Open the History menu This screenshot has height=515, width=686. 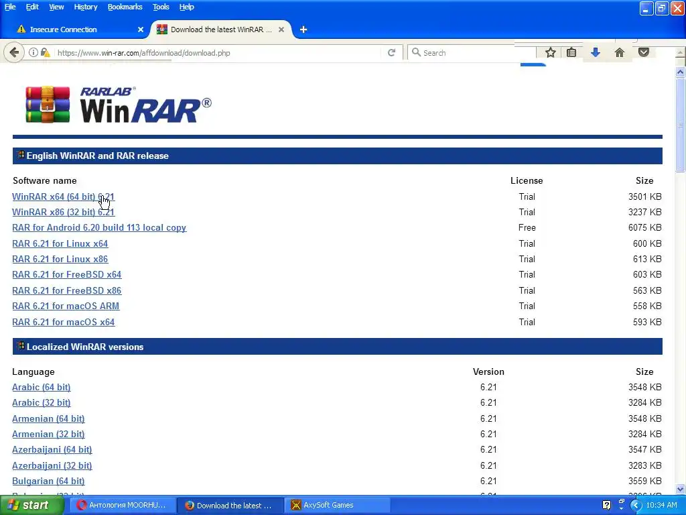click(x=85, y=7)
